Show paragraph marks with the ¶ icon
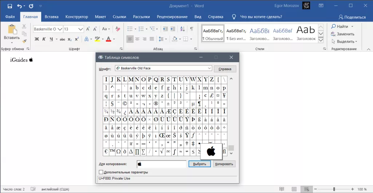The height and width of the screenshot is (193, 373). pos(192,29)
